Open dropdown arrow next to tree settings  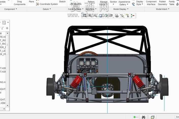8,23
